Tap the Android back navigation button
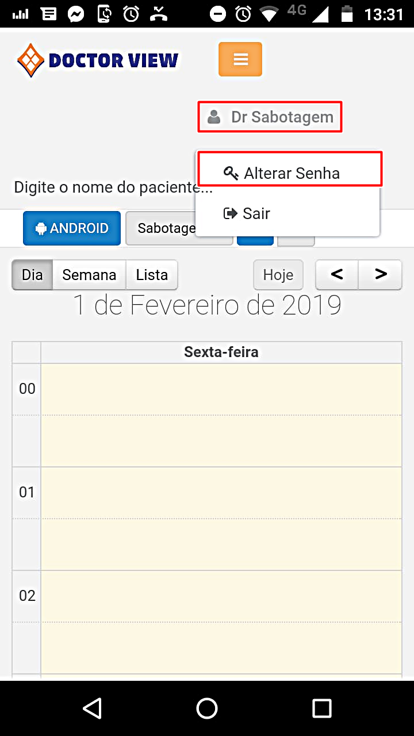Image resolution: width=414 pixels, height=736 pixels. point(92,708)
